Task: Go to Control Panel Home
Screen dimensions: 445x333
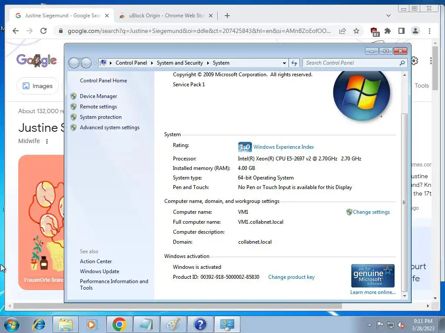Action: [103, 81]
